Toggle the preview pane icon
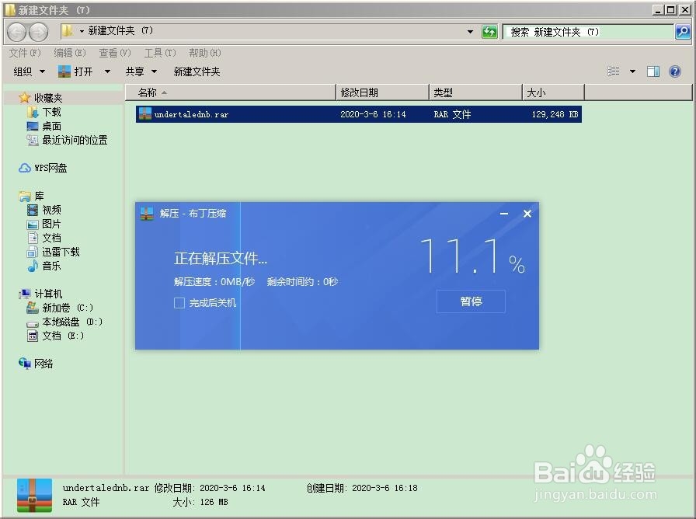696x519 pixels. point(653,71)
